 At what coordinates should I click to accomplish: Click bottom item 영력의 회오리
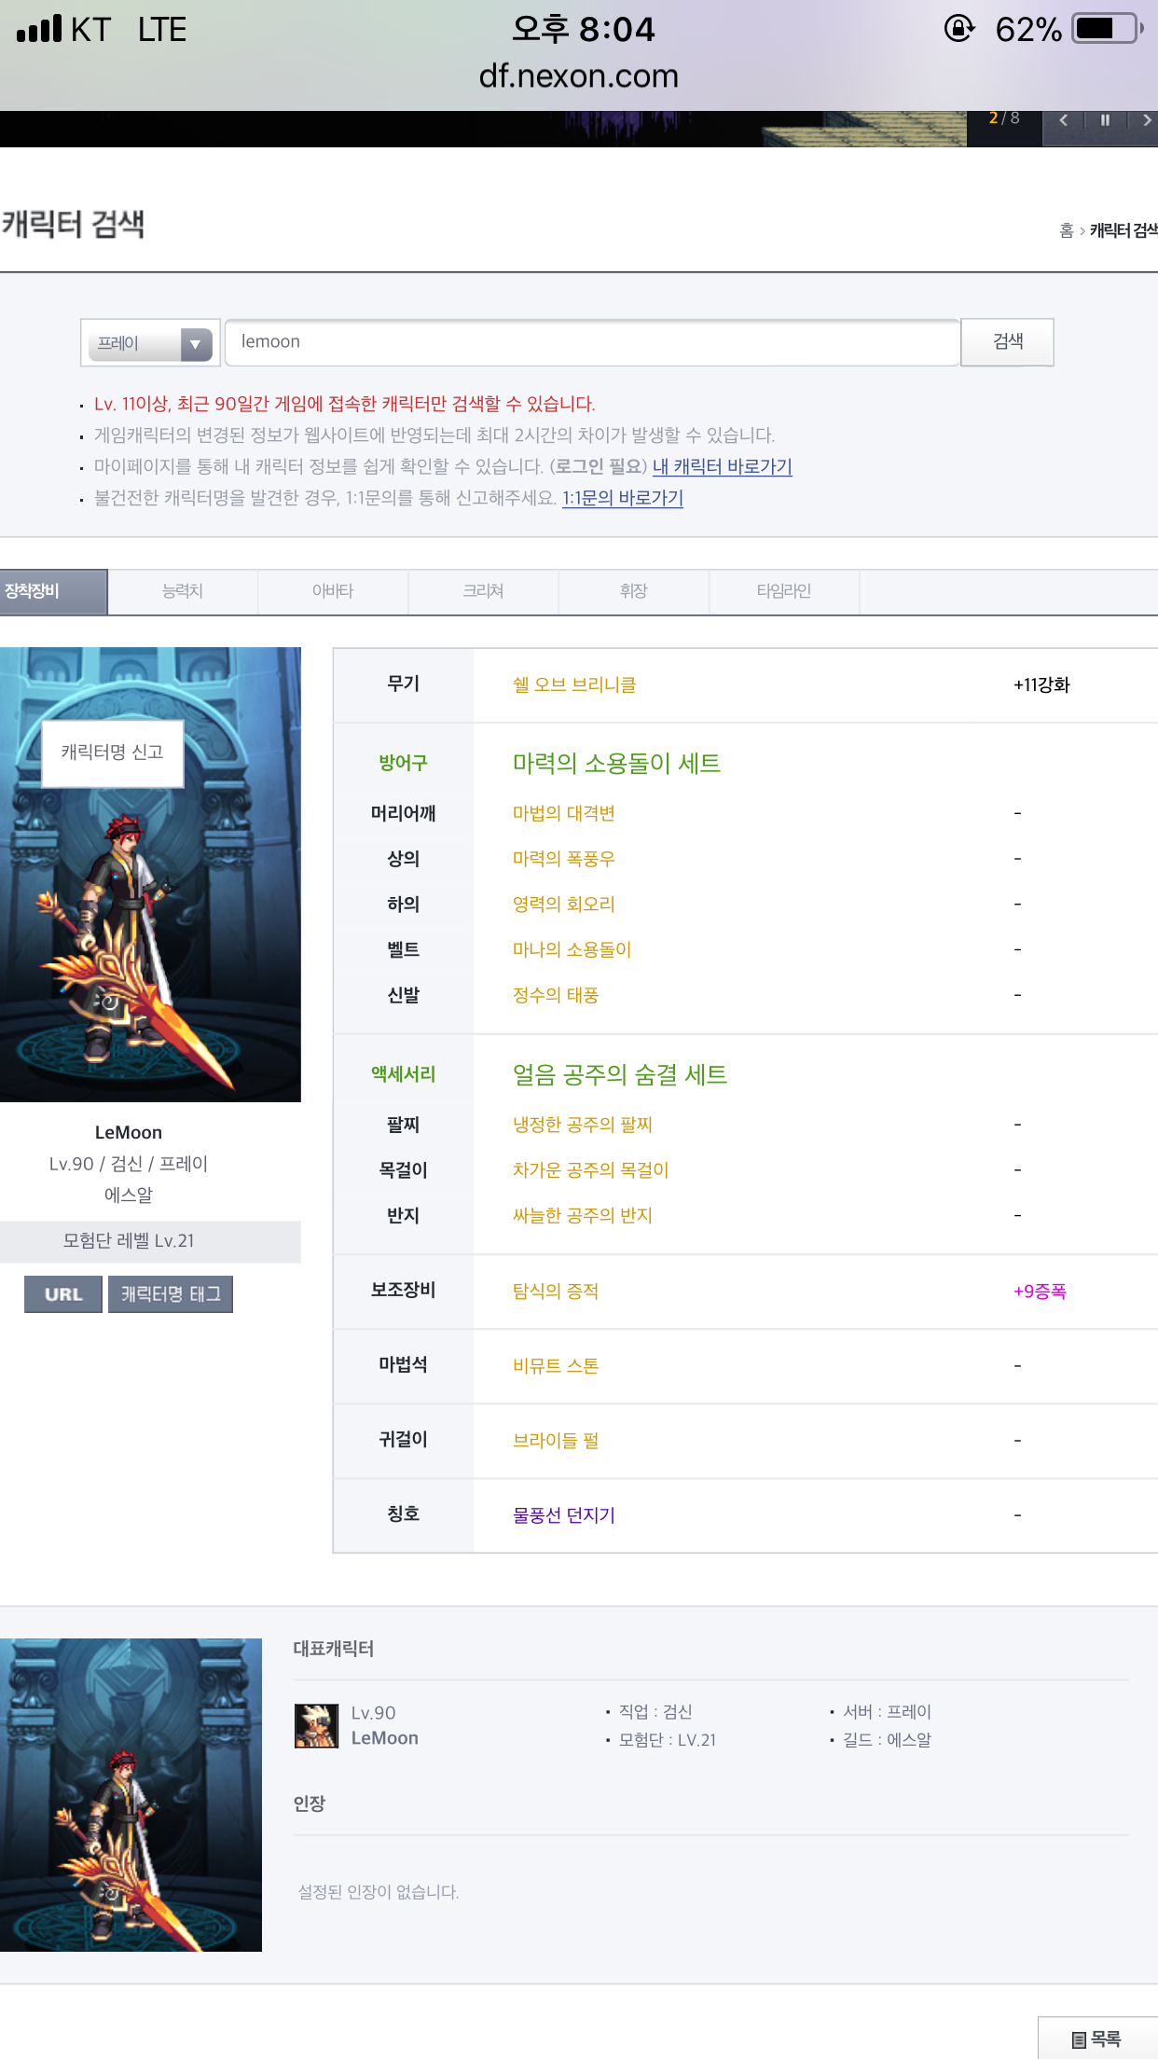pos(564,905)
